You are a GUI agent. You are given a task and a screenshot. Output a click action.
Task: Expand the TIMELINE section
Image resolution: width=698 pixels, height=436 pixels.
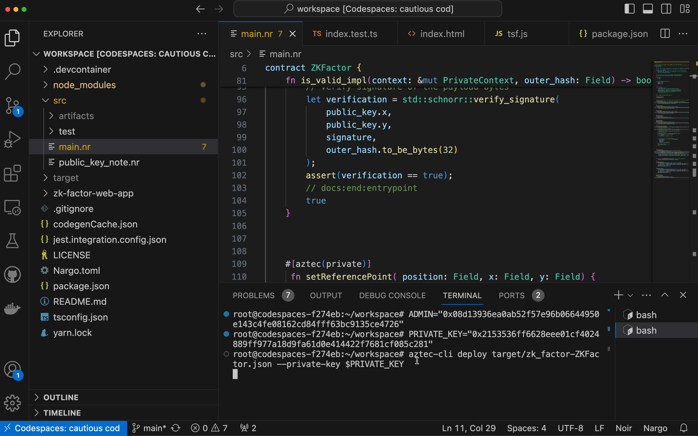point(124,413)
